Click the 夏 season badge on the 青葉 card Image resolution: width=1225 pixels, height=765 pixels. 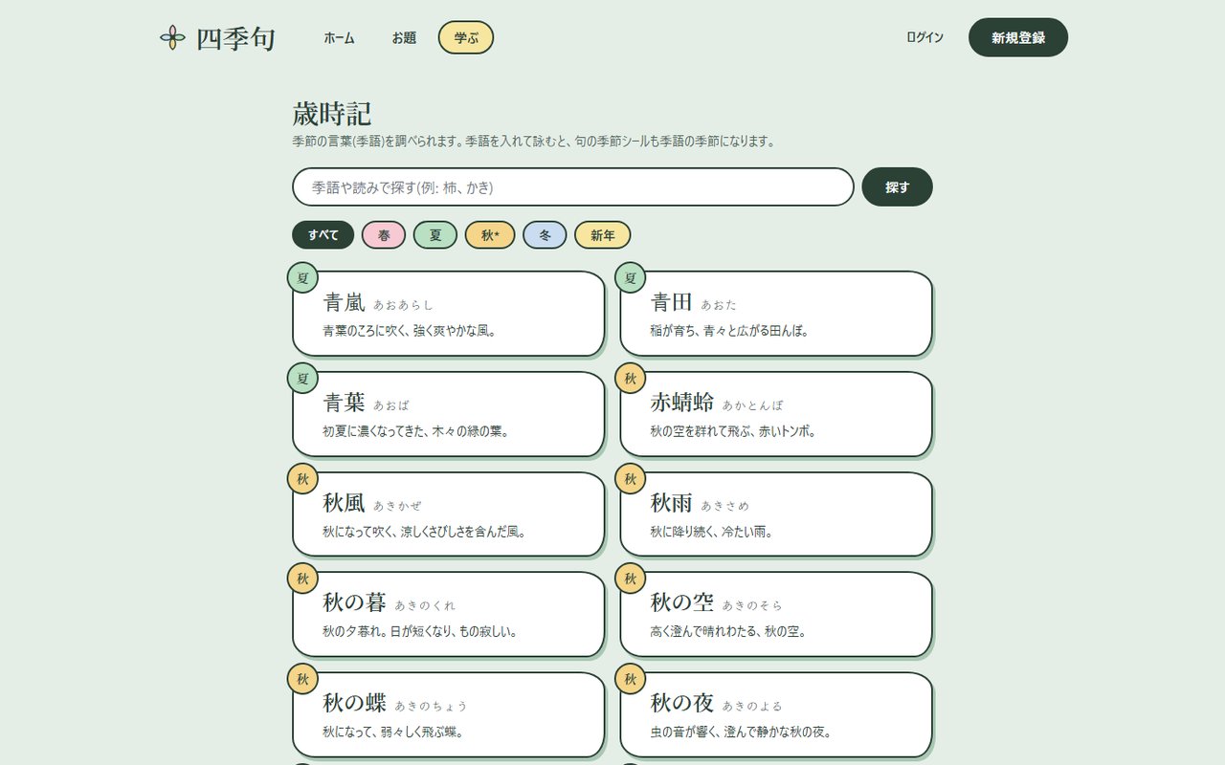tap(303, 379)
